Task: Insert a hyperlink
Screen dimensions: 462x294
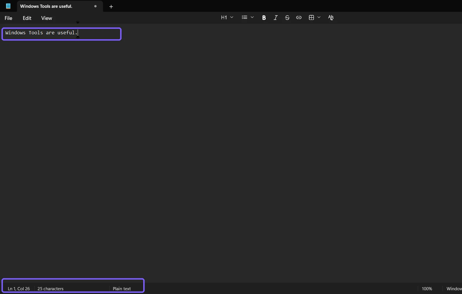Action: pos(299,18)
